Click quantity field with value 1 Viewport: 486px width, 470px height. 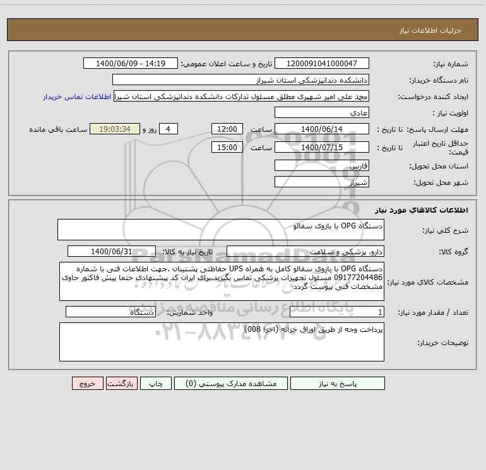tap(337, 312)
